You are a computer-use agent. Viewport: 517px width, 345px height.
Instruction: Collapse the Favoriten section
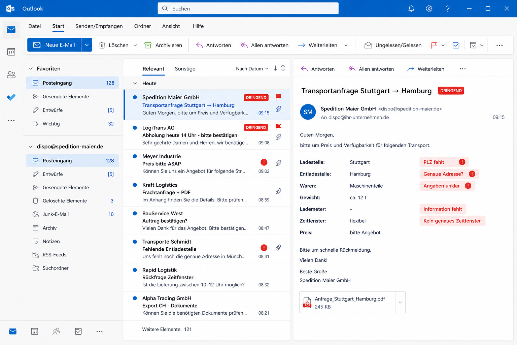click(31, 68)
